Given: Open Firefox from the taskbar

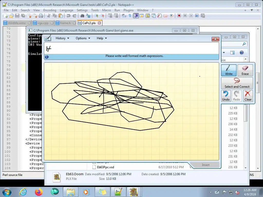Looking at the screenshot, I should point(39,192).
